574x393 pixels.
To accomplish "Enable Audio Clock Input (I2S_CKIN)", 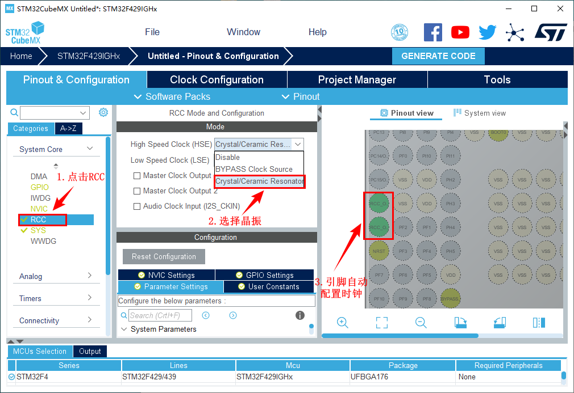I will 137,206.
